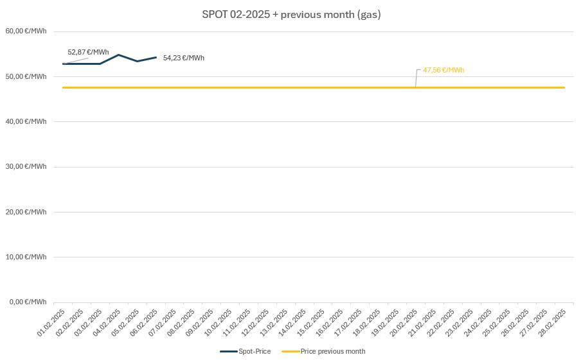Select the 52,87 €/MWh data label
The image size is (583, 364).
(88, 52)
